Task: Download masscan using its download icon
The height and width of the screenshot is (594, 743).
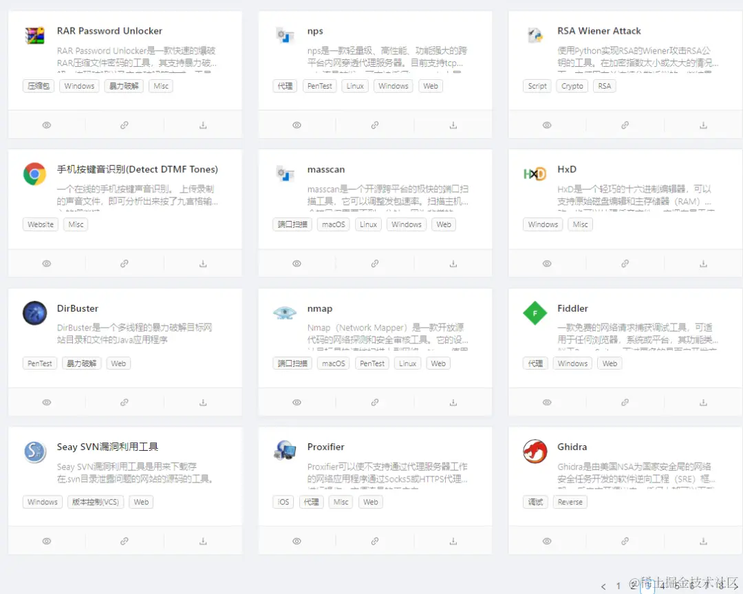Action: coord(453,264)
